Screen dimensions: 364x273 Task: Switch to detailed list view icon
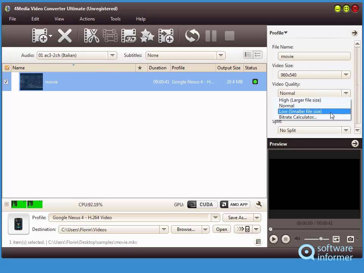pyautogui.click(x=248, y=55)
